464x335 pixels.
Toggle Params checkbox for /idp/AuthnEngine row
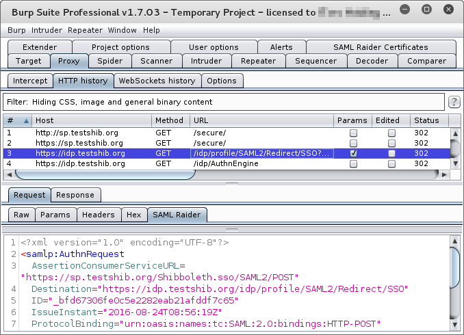353,164
